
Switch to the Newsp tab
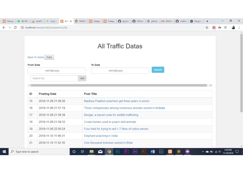(8, 21)
